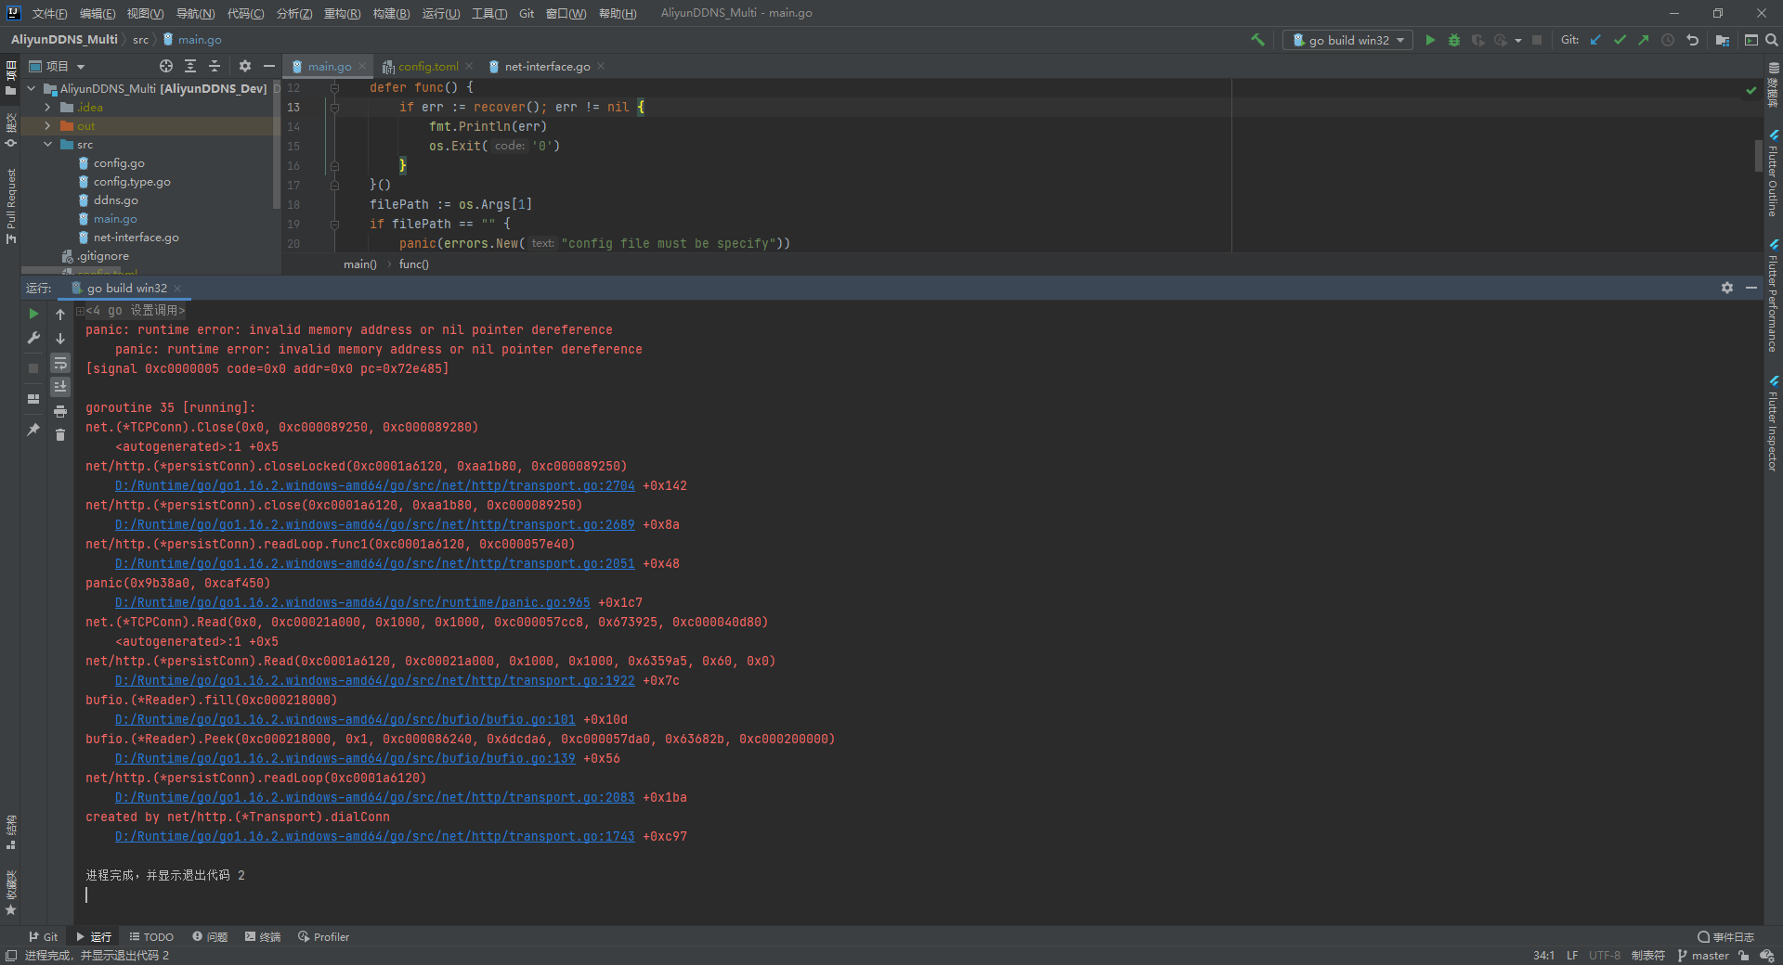The image size is (1783, 965).
Task: Open project panel settings gear
Action: pyautogui.click(x=245, y=66)
